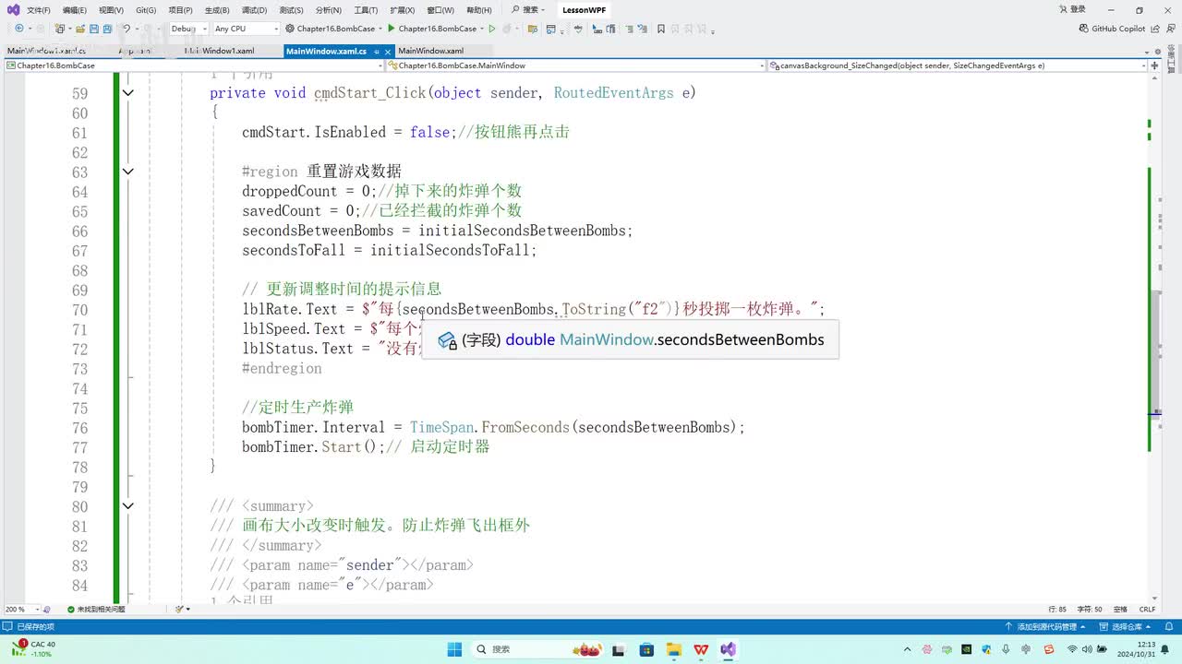Click the 空格 indentation indicator
Screen dimensions: 1182x664
pos(1120,609)
